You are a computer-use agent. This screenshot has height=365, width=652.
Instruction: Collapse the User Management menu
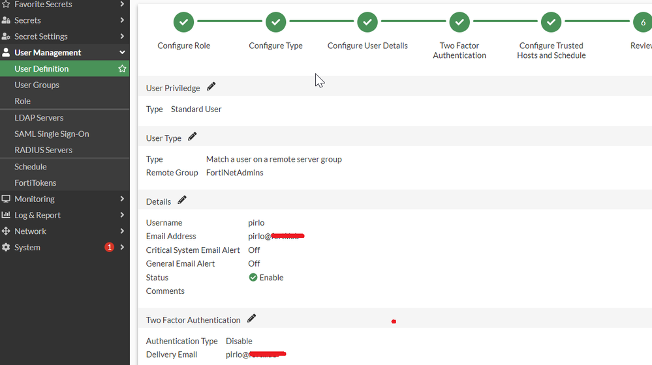click(x=122, y=53)
